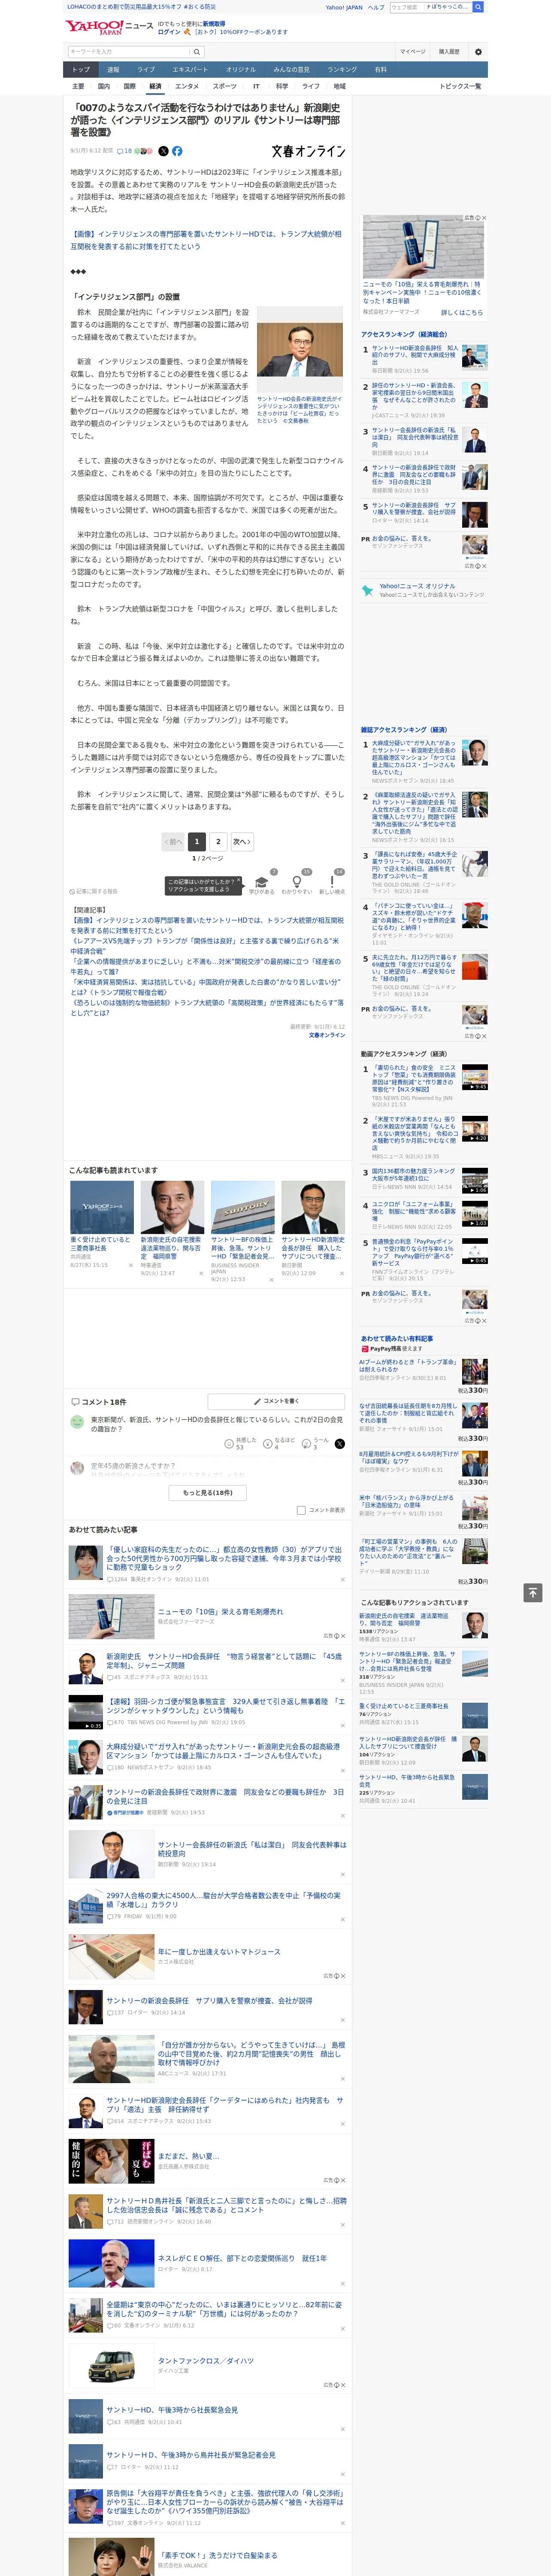Open related link starting《レアアースVS先端チップ》
The width and height of the screenshot is (551, 2576).
click(205, 945)
